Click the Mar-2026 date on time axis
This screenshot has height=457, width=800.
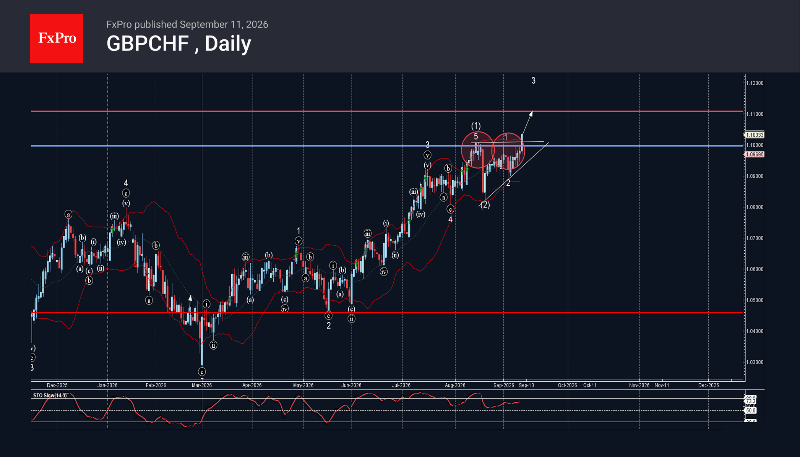(202, 385)
